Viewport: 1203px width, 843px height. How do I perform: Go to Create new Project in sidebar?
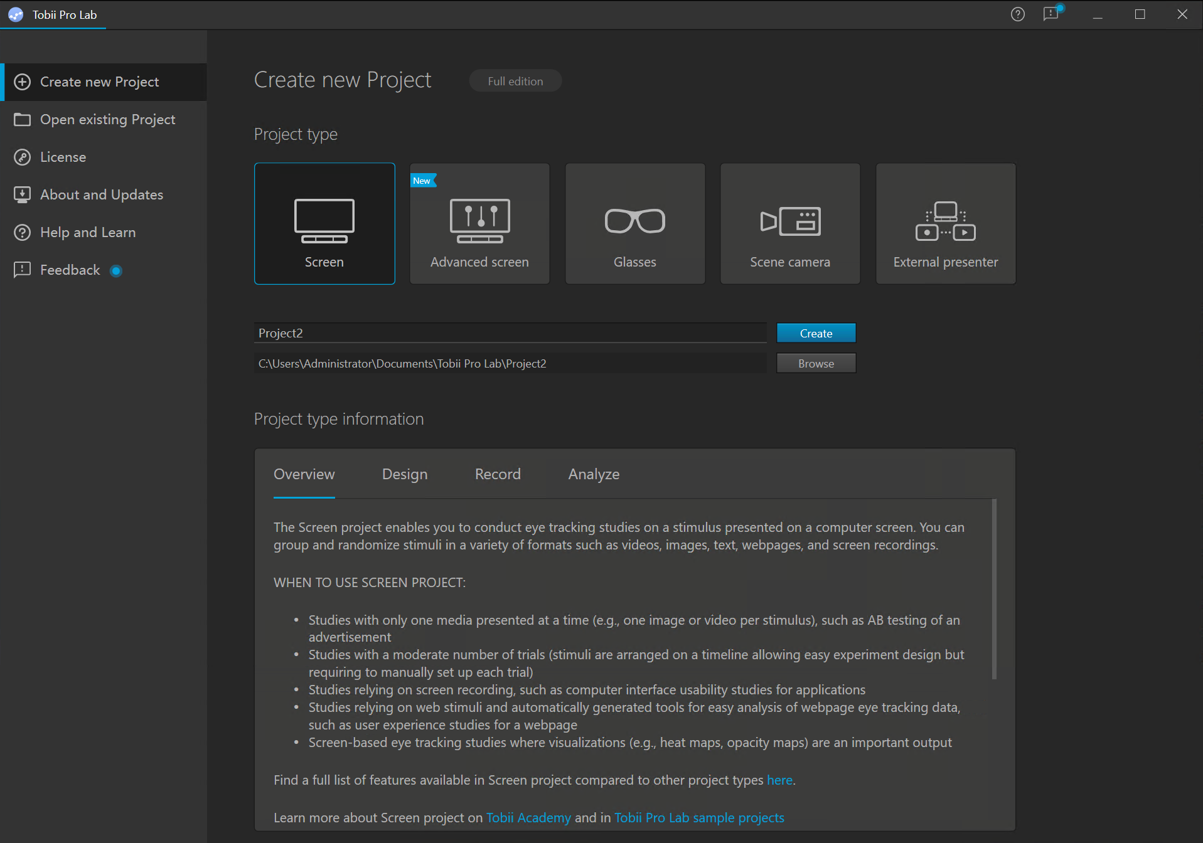pos(104,82)
